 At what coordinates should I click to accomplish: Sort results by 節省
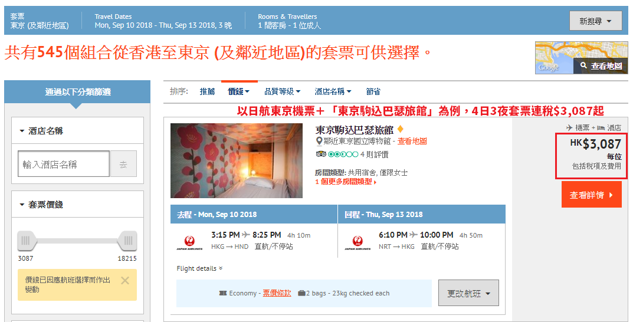tap(373, 91)
